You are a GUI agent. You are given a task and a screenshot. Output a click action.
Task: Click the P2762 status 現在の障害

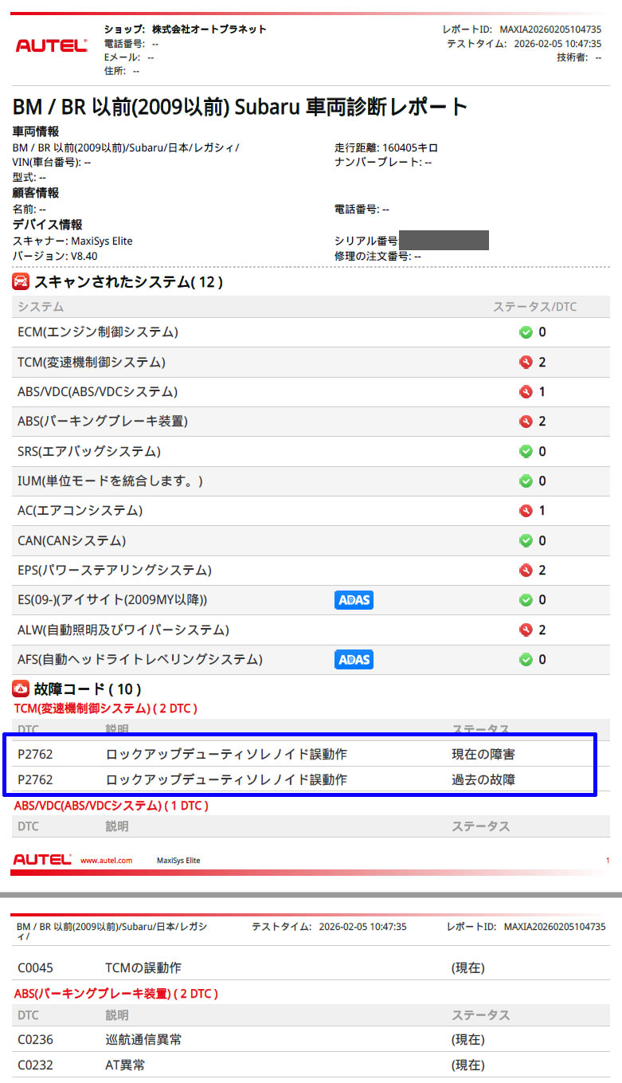click(483, 754)
